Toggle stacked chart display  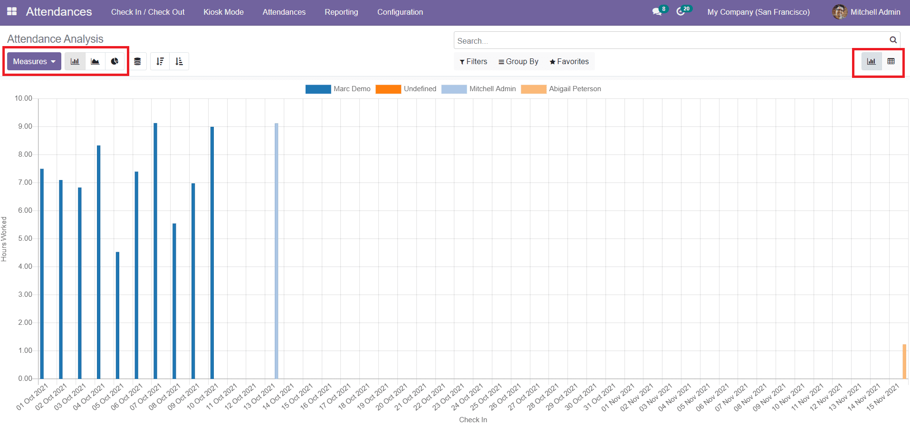pyautogui.click(x=137, y=61)
